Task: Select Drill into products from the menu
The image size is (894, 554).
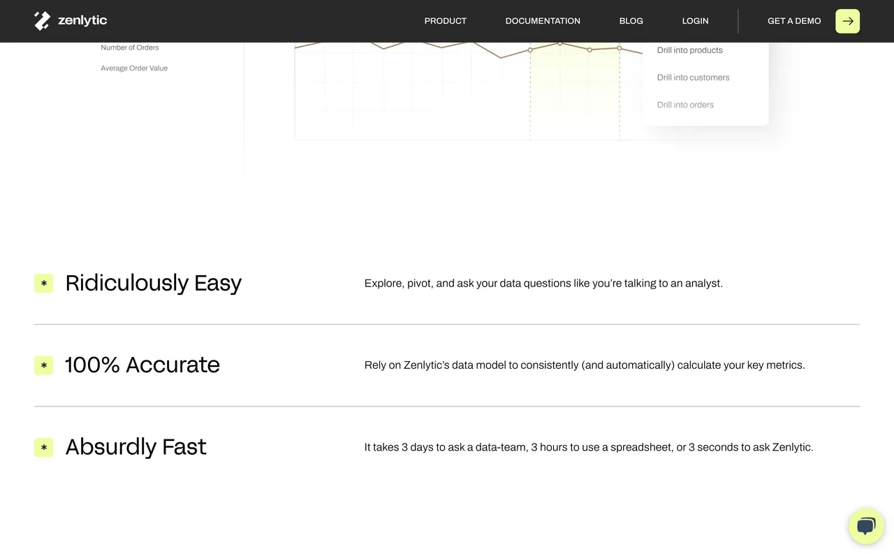Action: pyautogui.click(x=689, y=50)
